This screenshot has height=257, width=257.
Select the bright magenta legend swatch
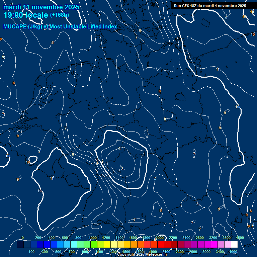pyautogui.click(x=214, y=245)
